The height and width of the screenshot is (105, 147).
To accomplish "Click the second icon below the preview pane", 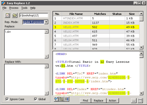I will [x=62, y=99].
